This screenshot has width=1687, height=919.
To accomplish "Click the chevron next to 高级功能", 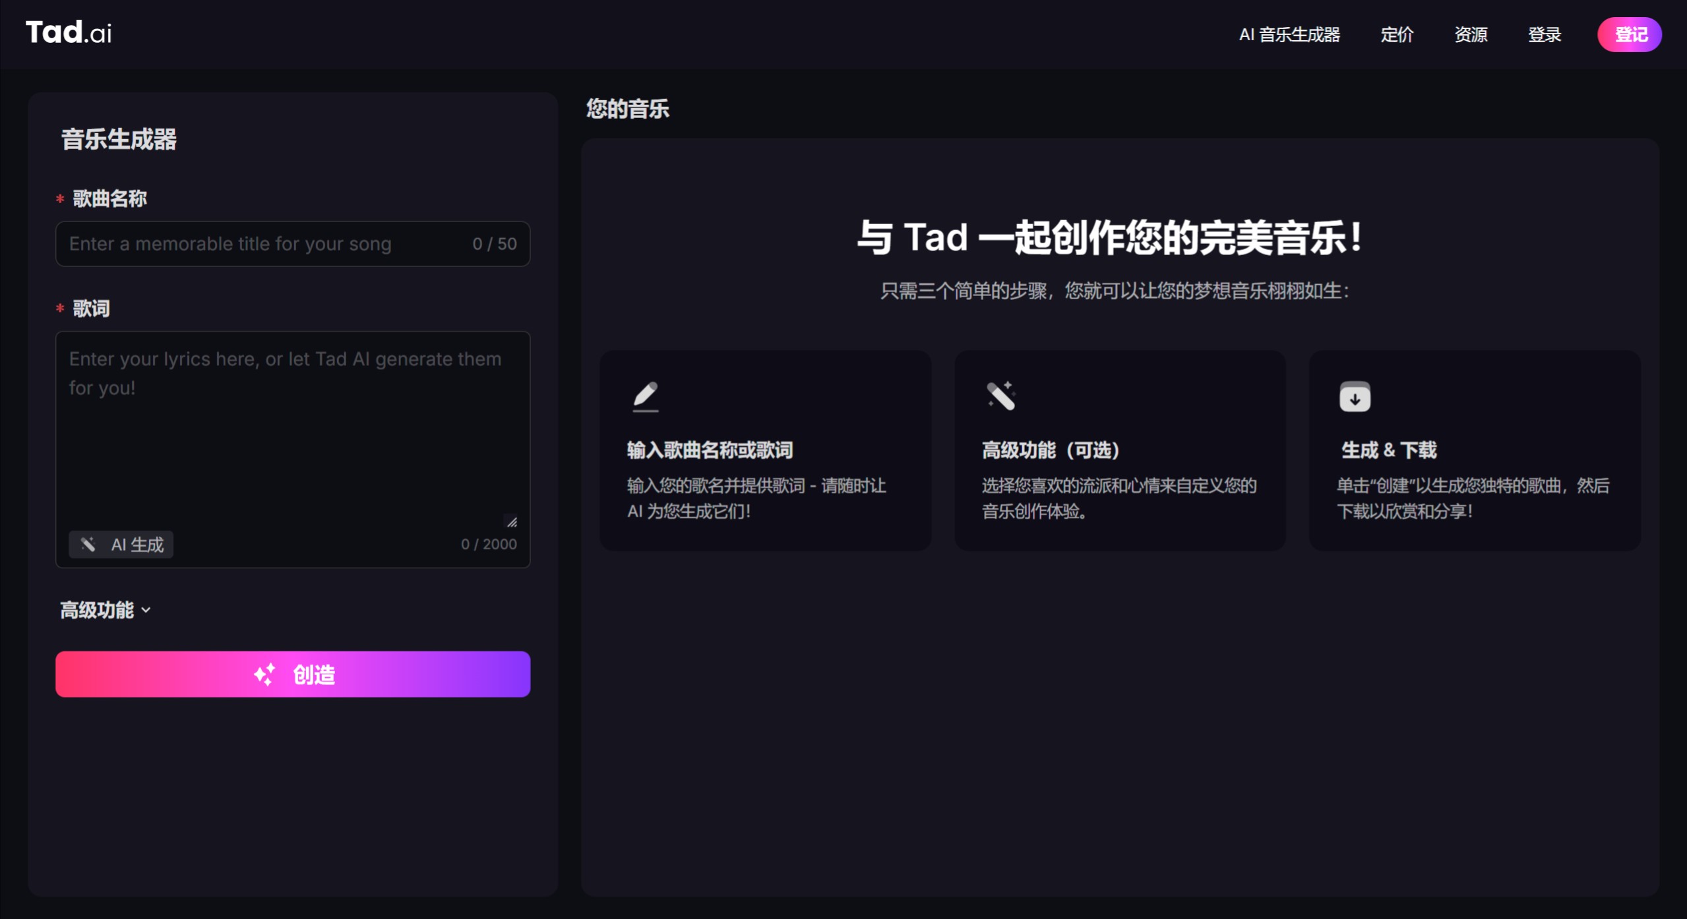I will point(146,610).
